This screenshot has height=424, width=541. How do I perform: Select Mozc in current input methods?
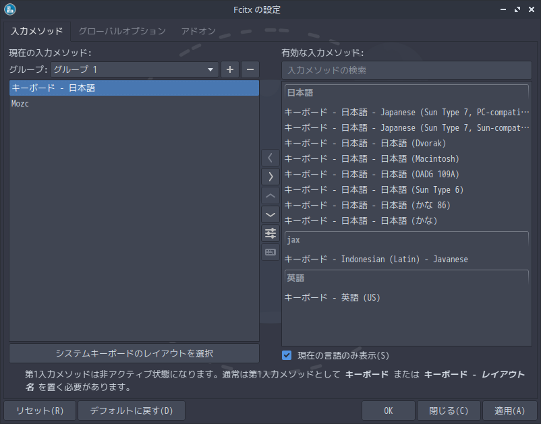[x=134, y=103]
